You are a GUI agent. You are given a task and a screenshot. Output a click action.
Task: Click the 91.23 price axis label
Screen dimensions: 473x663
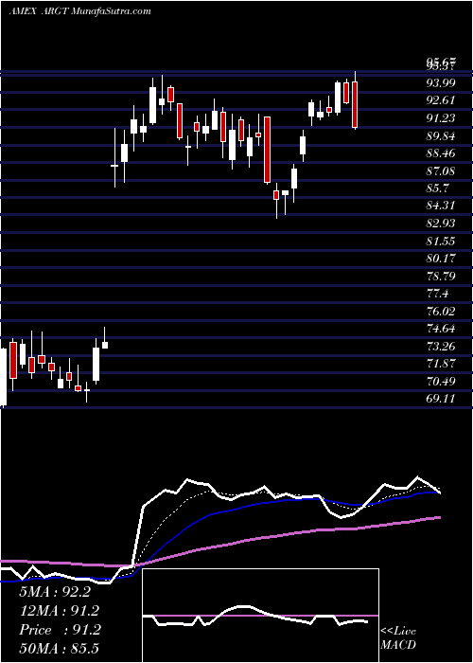click(441, 118)
